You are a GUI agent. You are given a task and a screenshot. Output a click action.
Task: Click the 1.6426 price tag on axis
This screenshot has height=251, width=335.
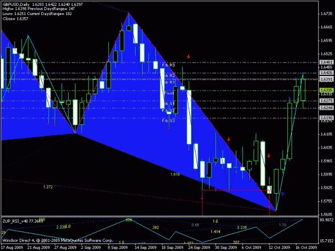pos(326,73)
